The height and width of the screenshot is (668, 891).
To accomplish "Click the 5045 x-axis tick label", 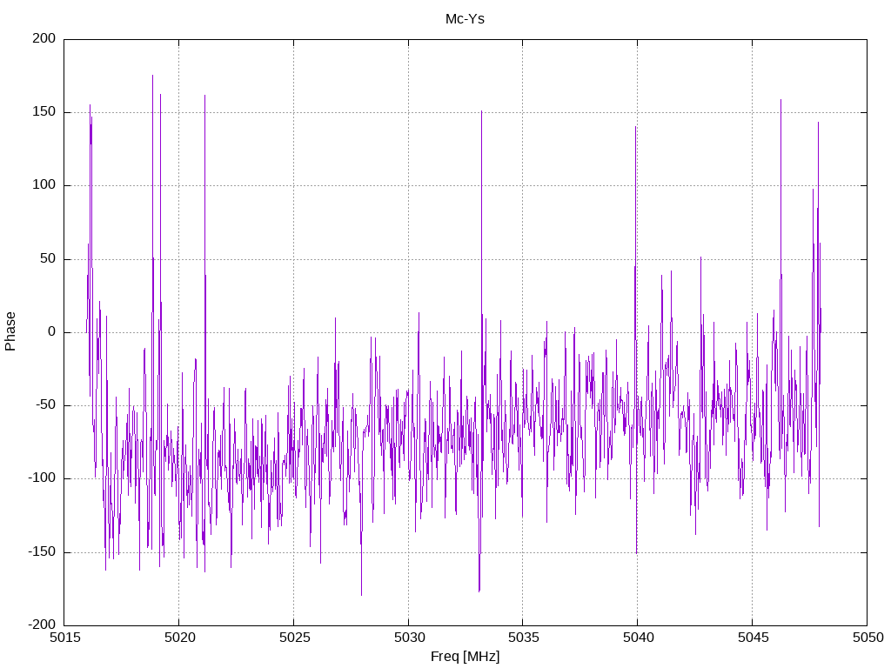I will point(754,638).
